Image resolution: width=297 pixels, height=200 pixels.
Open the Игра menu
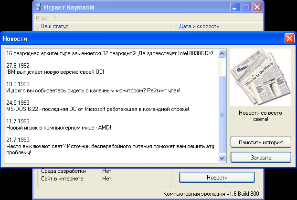coord(42,18)
